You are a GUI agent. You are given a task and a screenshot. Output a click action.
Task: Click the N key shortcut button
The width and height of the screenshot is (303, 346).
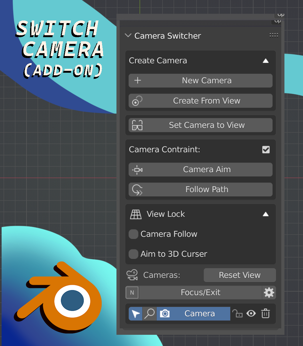132,292
